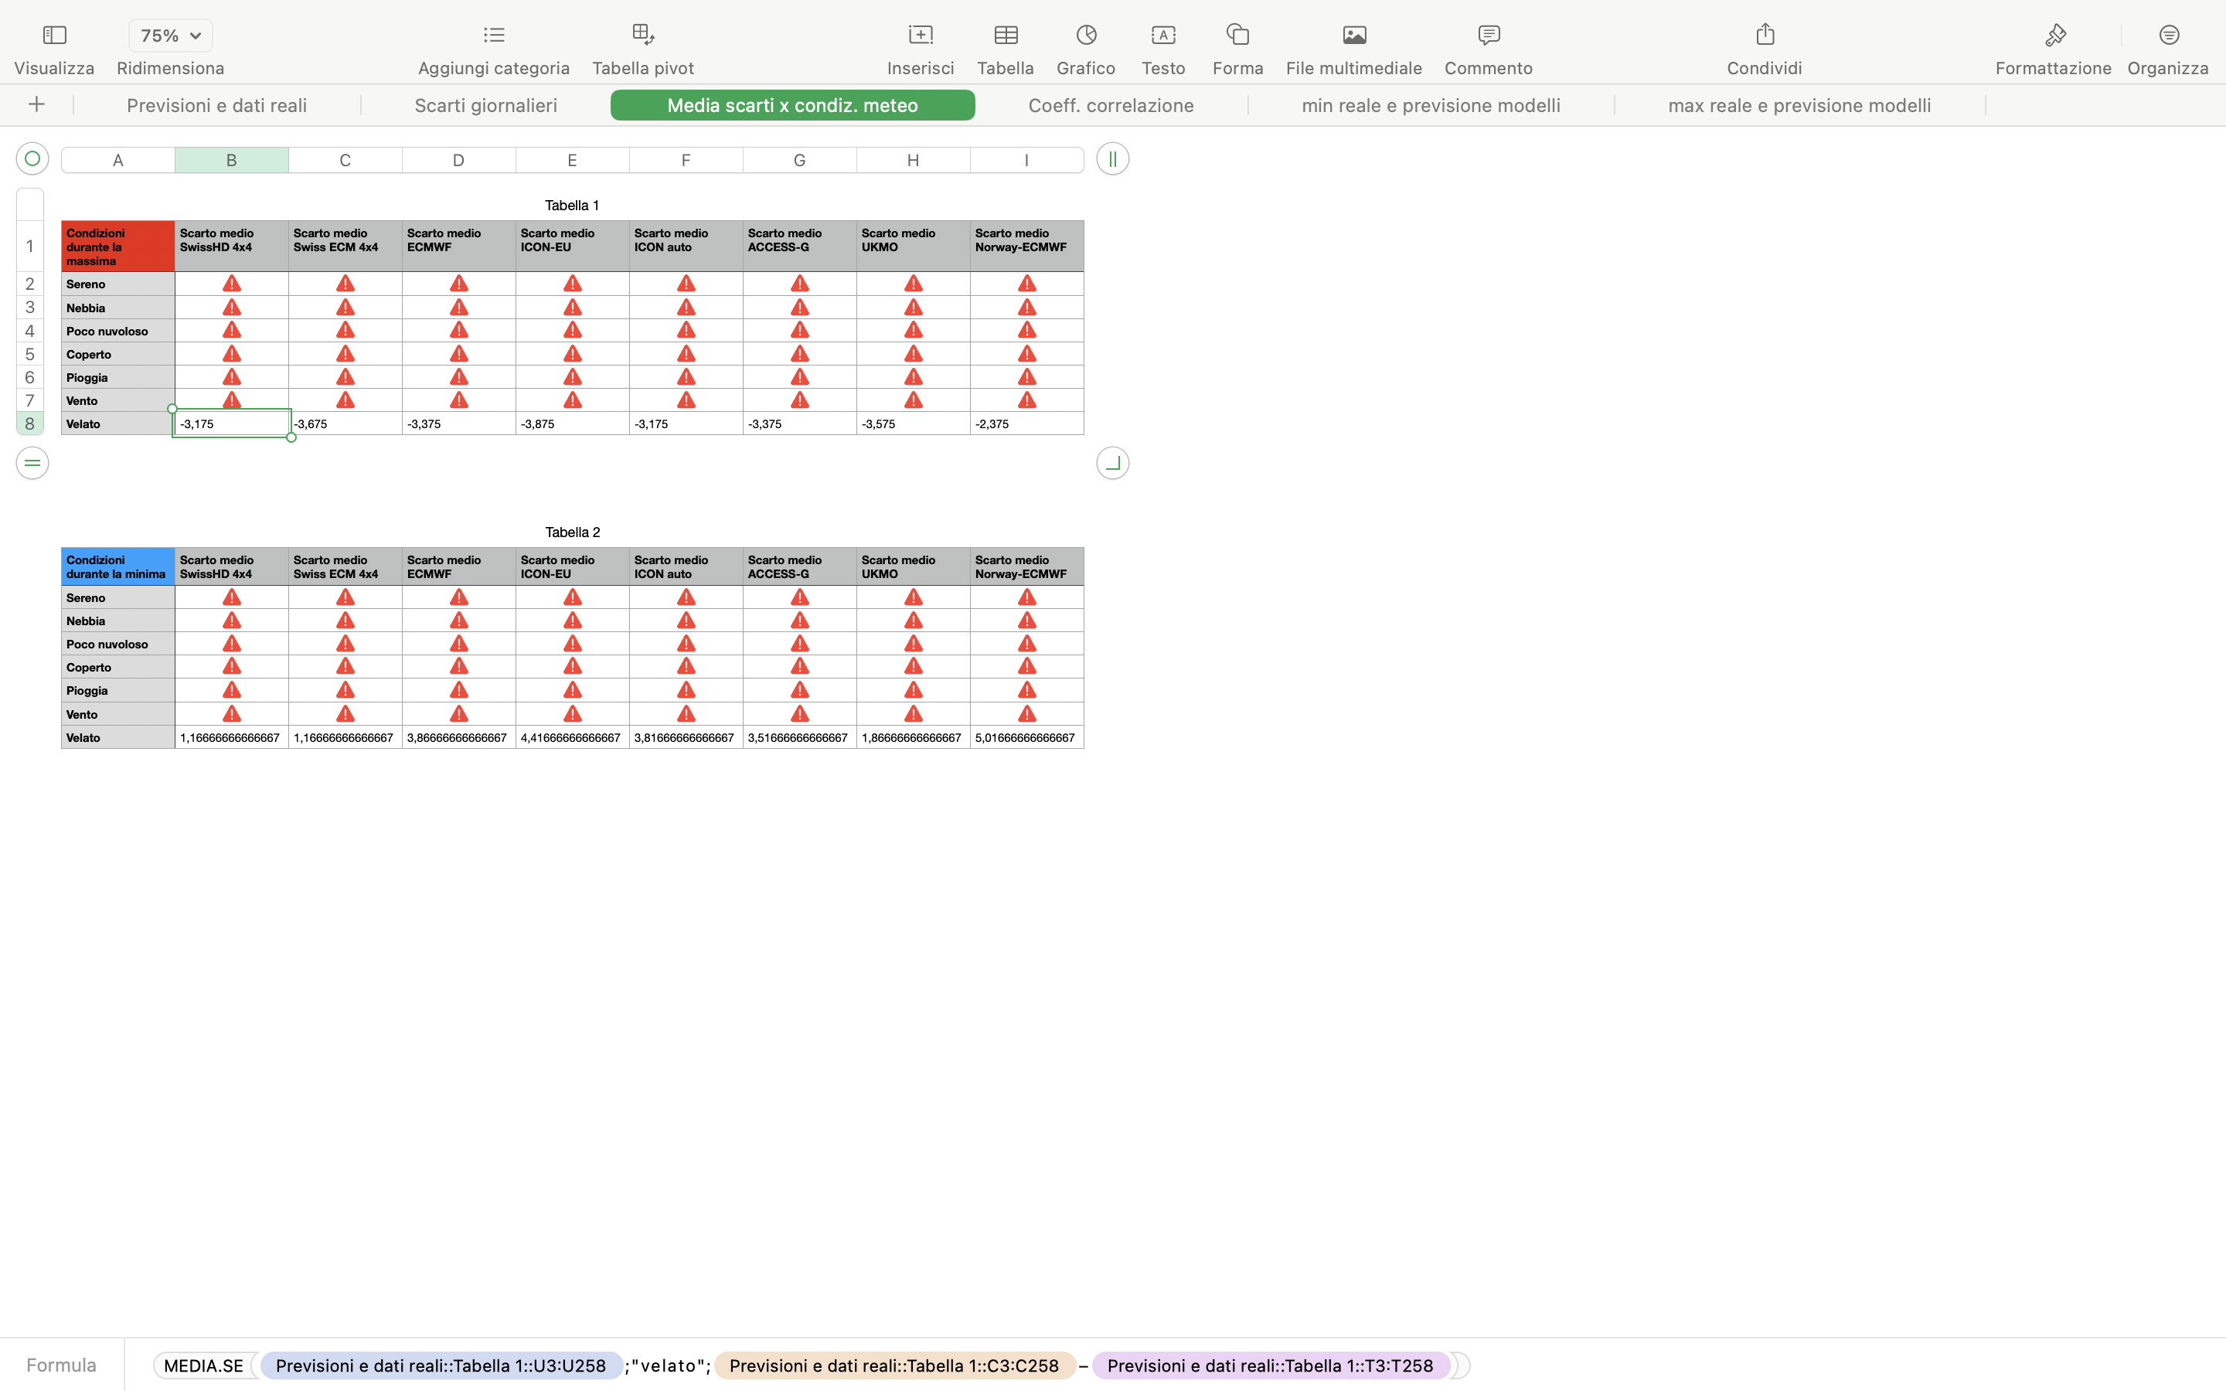The width and height of the screenshot is (2226, 1391).
Task: Add a new sheet with the plus button
Action: (x=37, y=105)
